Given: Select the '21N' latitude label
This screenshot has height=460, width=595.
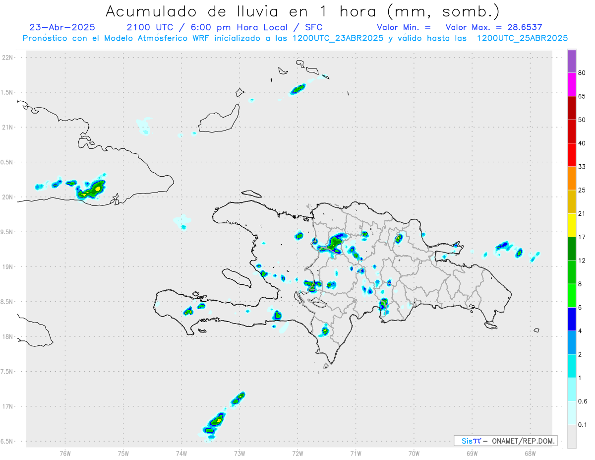Looking at the screenshot, I should (7, 127).
